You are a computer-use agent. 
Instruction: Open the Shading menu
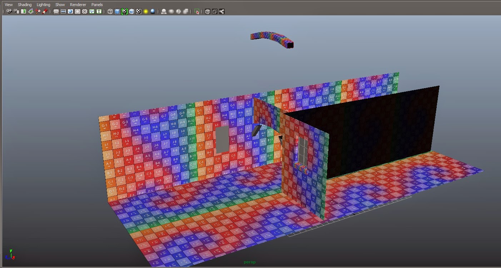pyautogui.click(x=25, y=5)
